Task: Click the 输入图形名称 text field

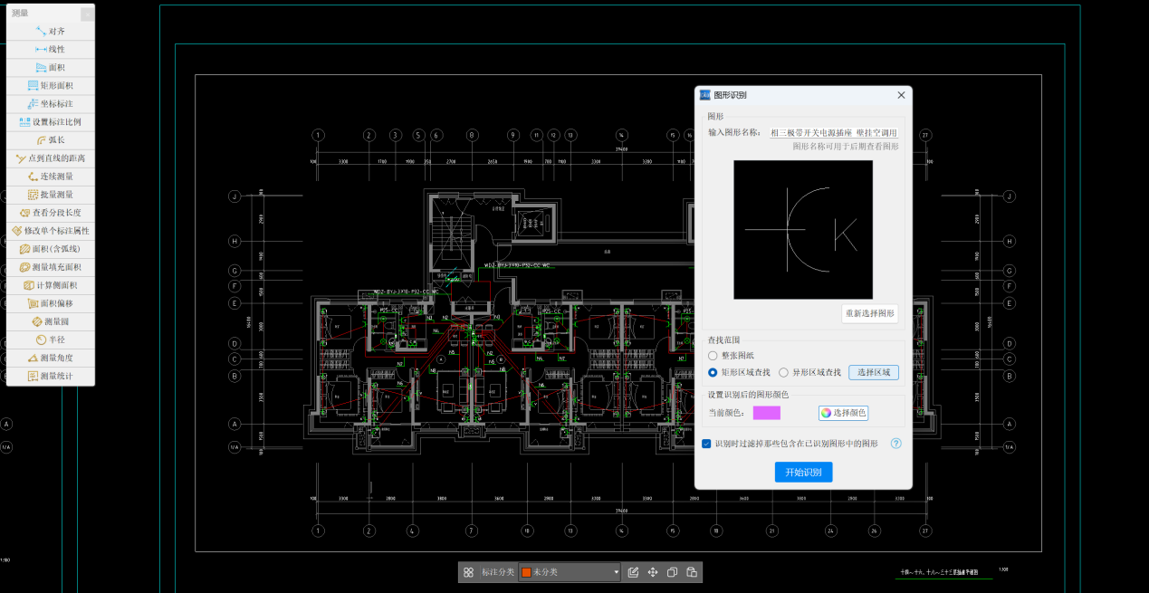Action: pyautogui.click(x=833, y=132)
